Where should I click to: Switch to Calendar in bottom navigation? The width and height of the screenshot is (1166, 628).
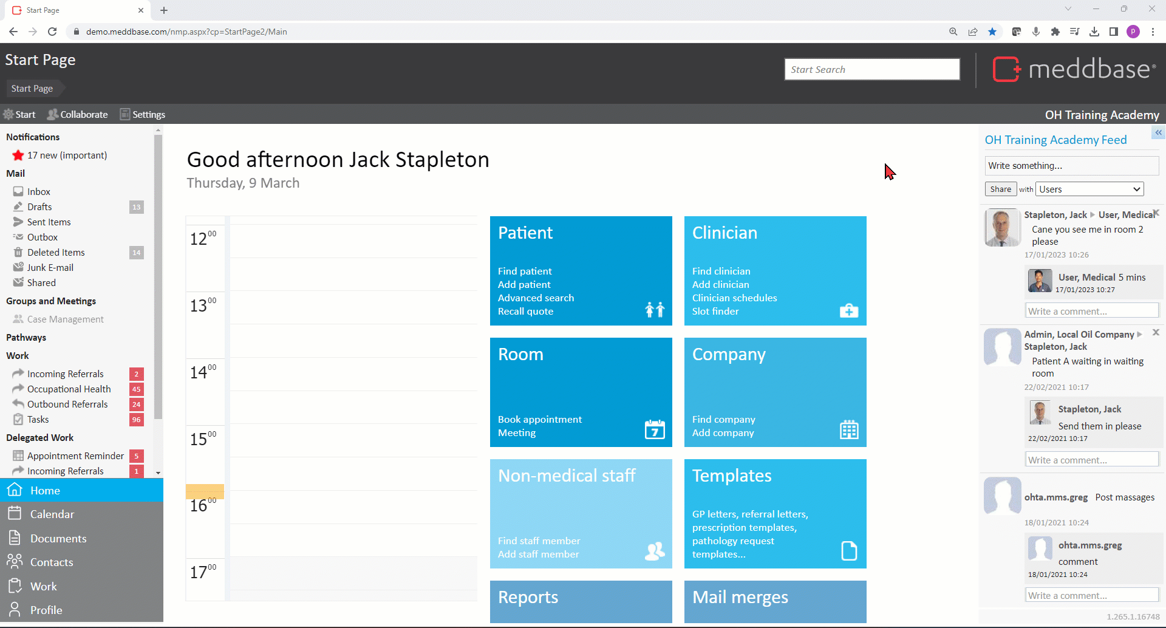click(52, 514)
